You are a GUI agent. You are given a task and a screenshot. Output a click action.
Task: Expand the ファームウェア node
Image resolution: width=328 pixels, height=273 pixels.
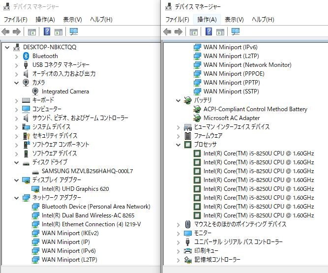pos(179,136)
